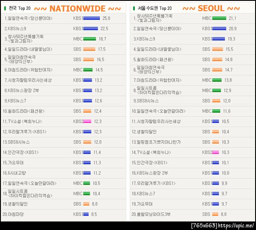Click the upic.me link in the footer

[236, 226]
